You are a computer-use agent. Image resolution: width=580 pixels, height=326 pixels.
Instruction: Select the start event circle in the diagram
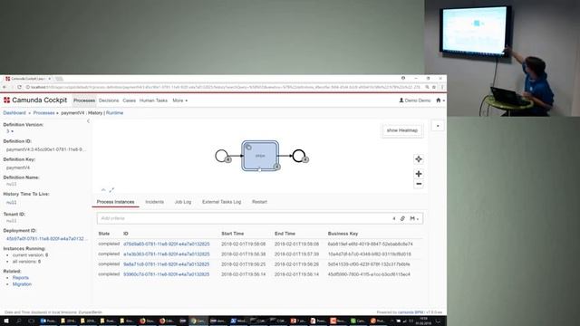221,156
